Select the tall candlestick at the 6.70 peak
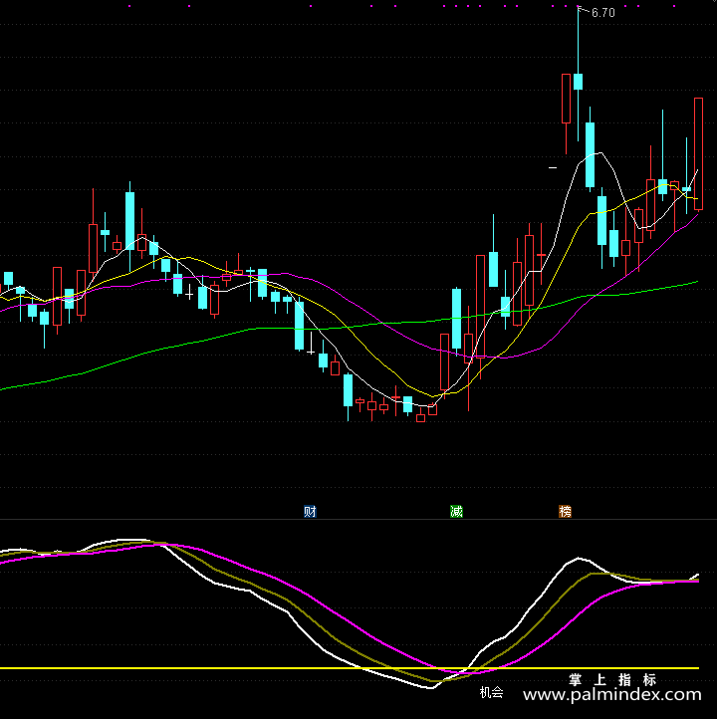This screenshot has width=717, height=719. point(579,81)
